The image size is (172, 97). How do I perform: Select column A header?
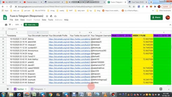click(17, 32)
